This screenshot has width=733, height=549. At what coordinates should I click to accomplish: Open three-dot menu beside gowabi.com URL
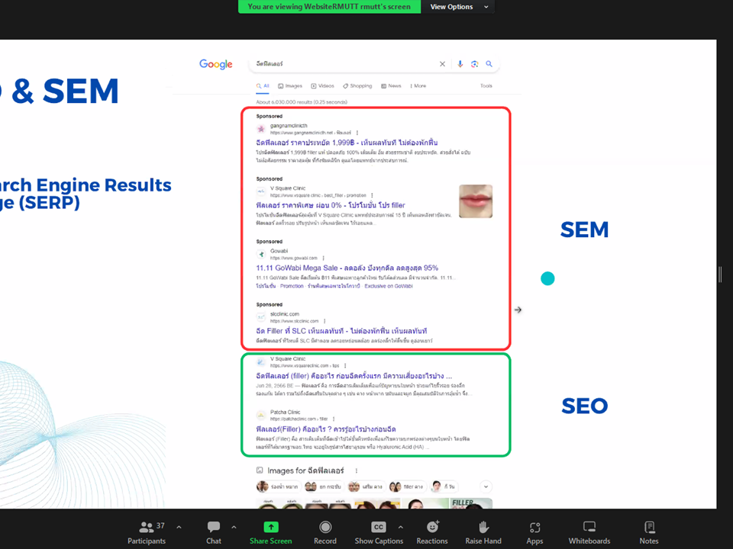pyautogui.click(x=324, y=258)
